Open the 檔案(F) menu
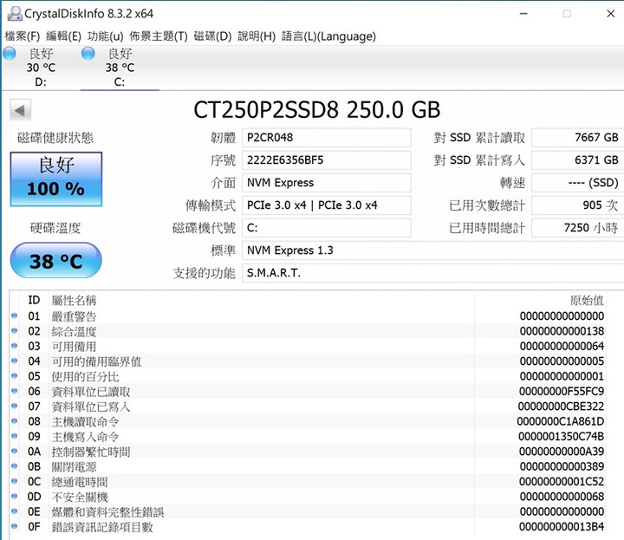The height and width of the screenshot is (540, 624). point(23,36)
